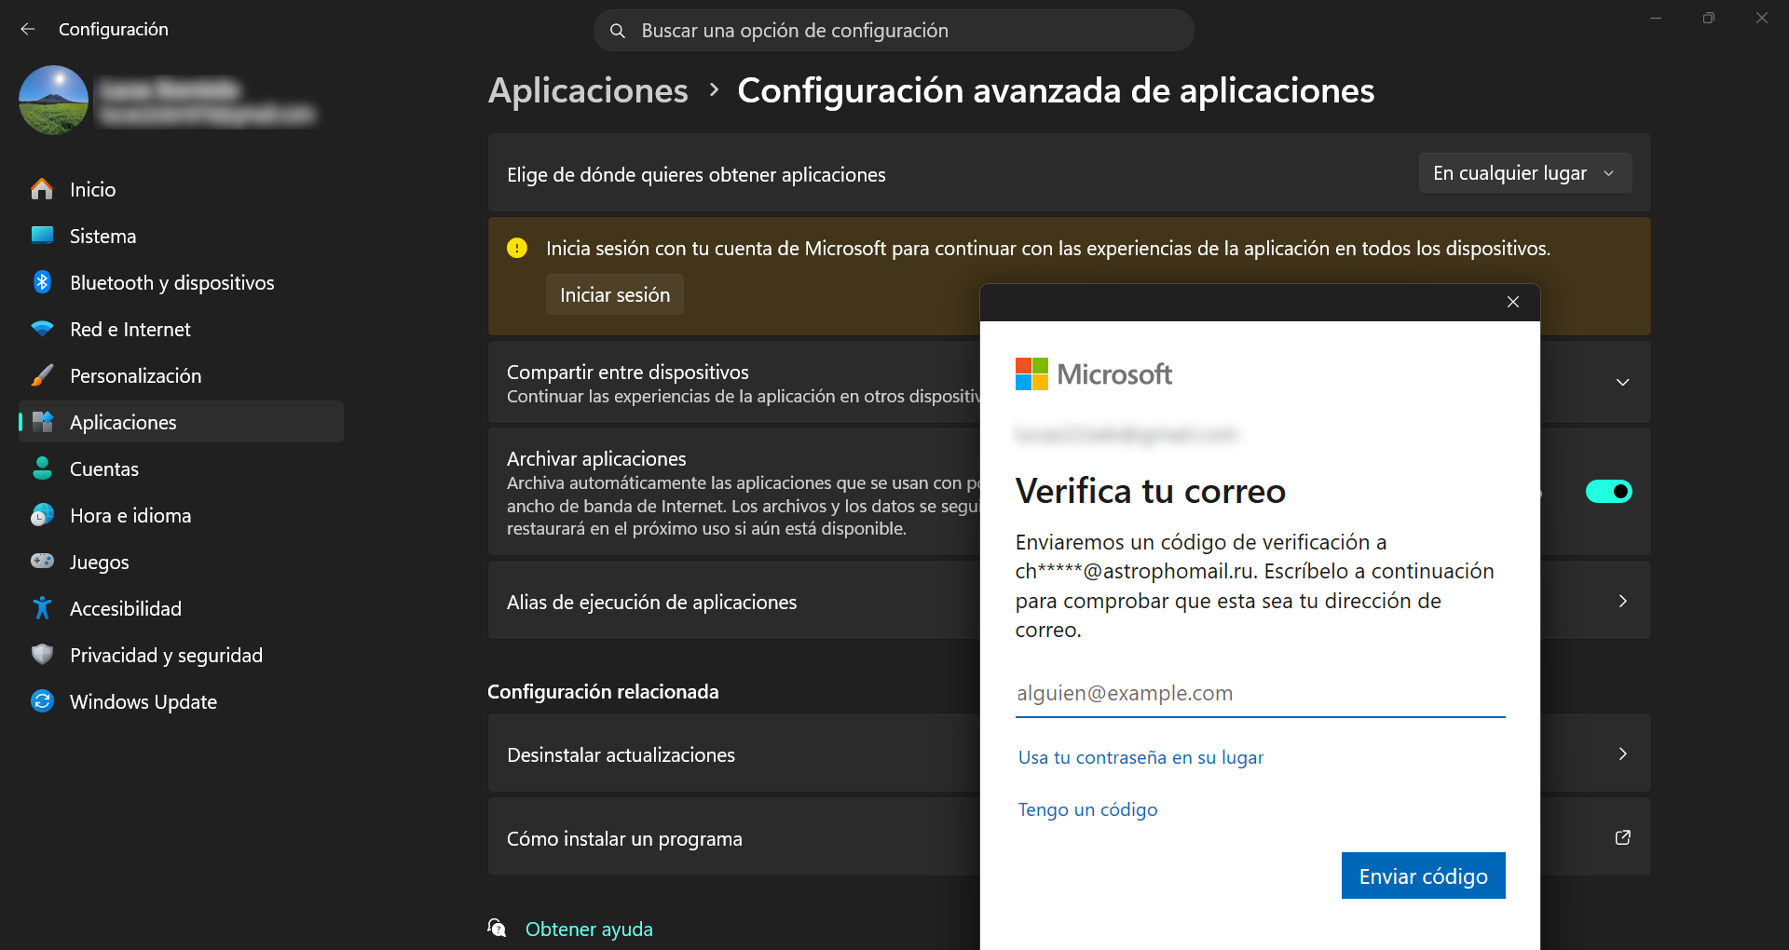Image resolution: width=1789 pixels, height=950 pixels.
Task: Open Accesibilidad settings
Action: coord(181,608)
